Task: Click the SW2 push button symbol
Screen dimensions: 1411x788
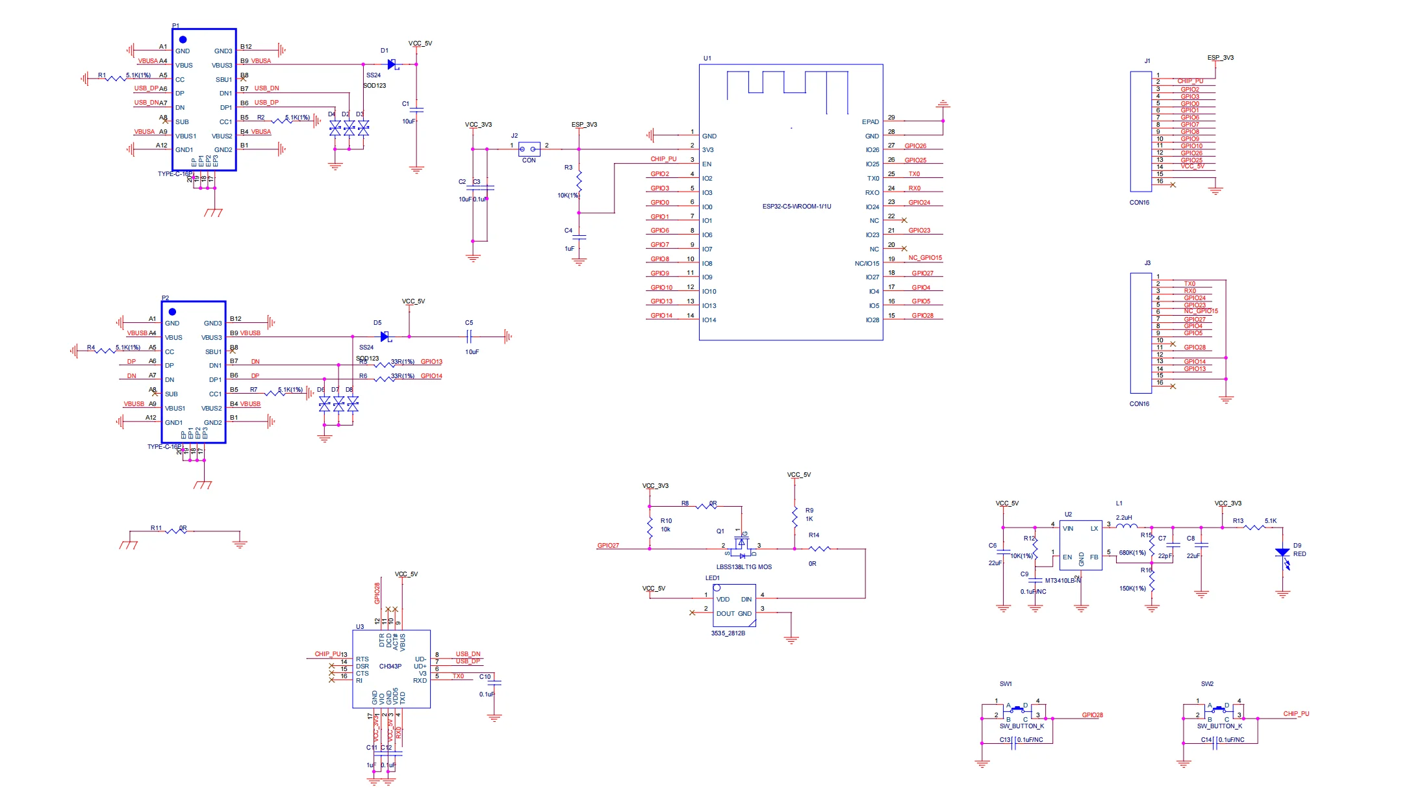Action: 1218,711
